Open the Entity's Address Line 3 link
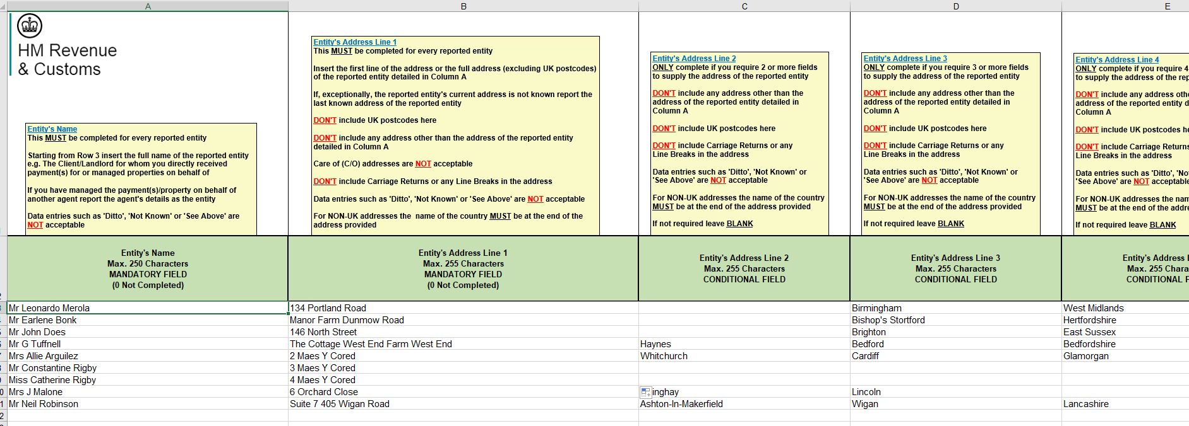 click(905, 59)
